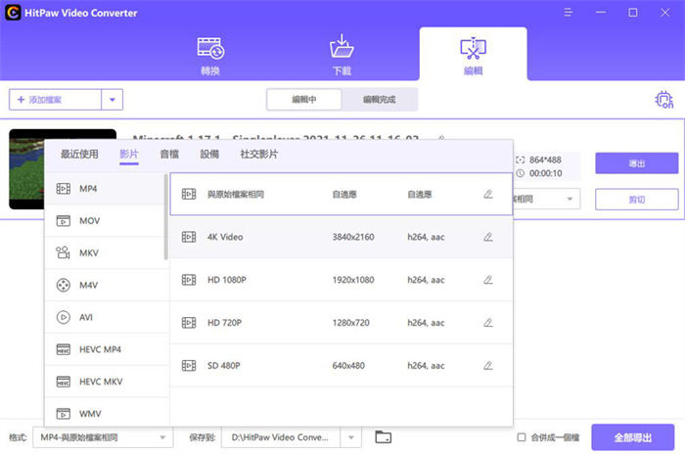Image resolution: width=685 pixels, height=455 pixels.
Task: Click the AVI play circle icon
Action: pyautogui.click(x=64, y=317)
